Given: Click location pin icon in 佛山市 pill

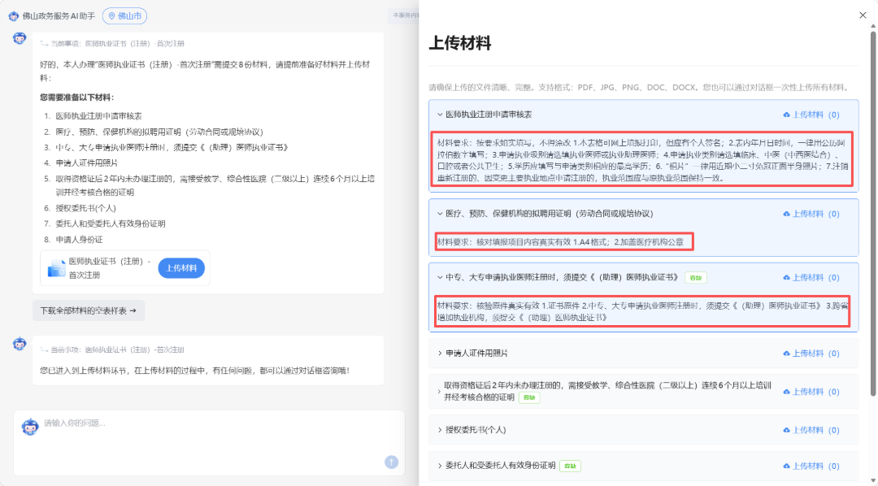Looking at the screenshot, I should pyautogui.click(x=111, y=16).
